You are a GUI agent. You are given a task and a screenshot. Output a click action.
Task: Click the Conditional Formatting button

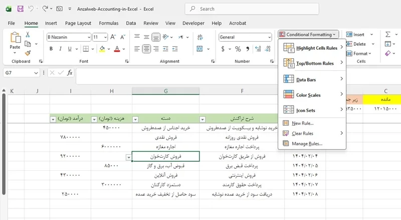coord(308,34)
